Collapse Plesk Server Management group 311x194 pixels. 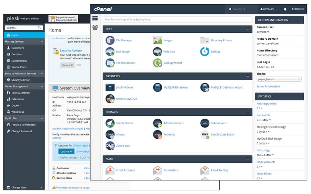point(42,86)
